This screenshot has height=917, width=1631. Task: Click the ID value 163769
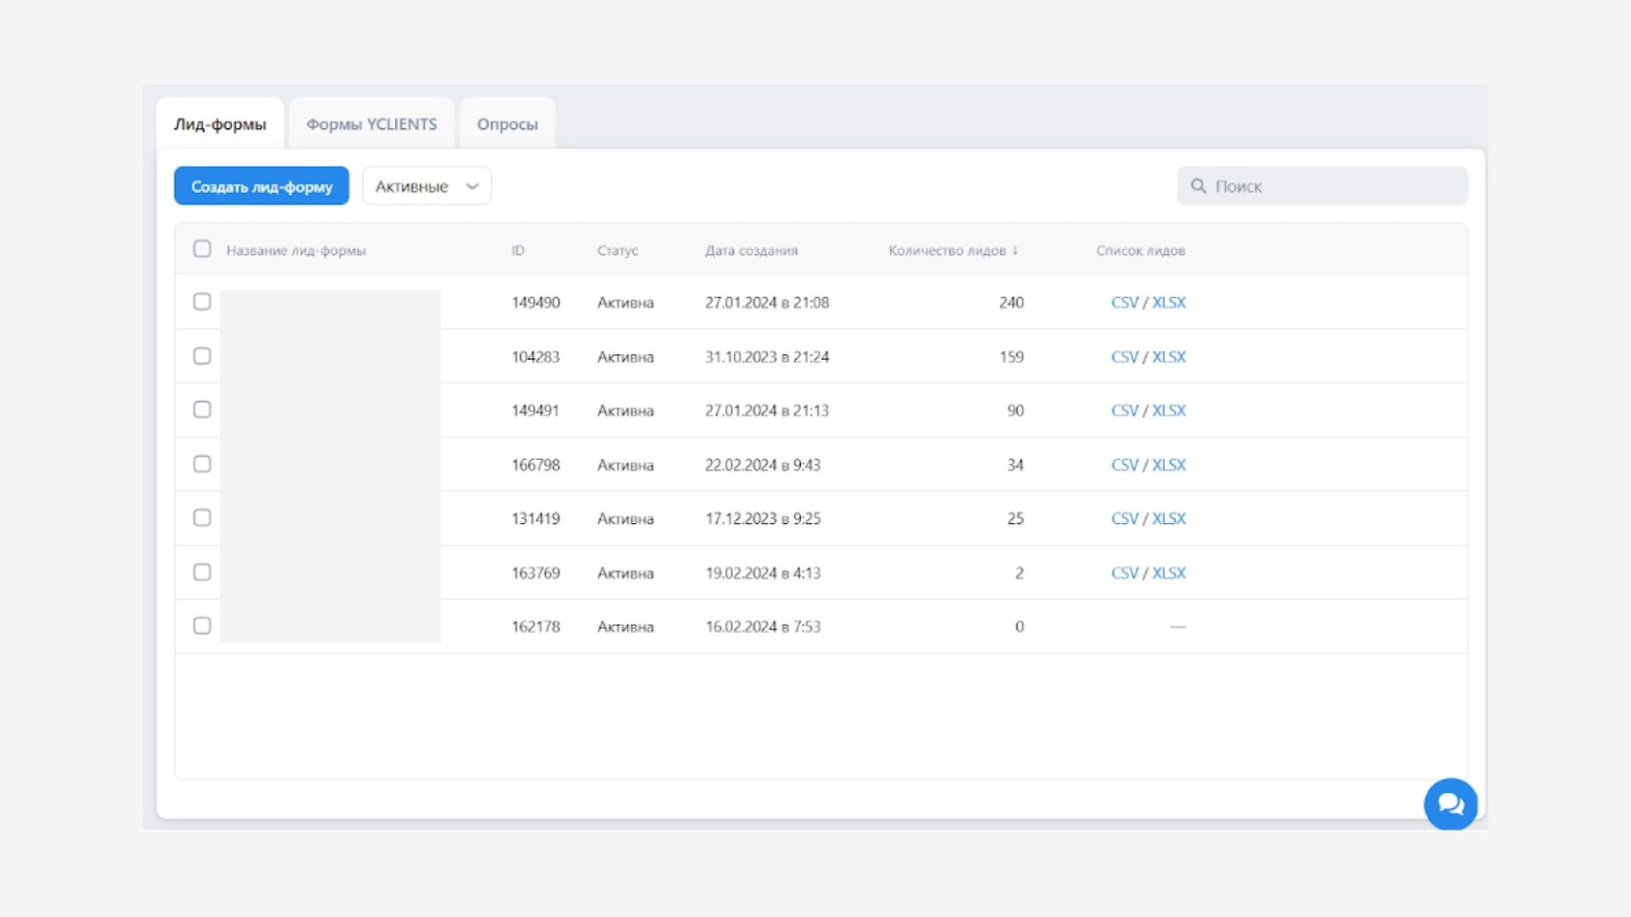(536, 573)
